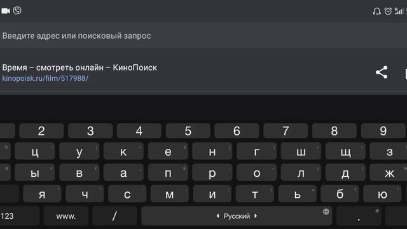Viewport: 407px width, 229px height.
Task: Tap the number 5 key
Action: pyautogui.click(x=188, y=131)
